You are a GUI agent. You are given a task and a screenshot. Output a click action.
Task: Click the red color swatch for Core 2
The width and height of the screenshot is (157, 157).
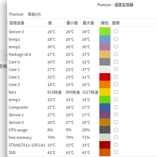click(105, 77)
